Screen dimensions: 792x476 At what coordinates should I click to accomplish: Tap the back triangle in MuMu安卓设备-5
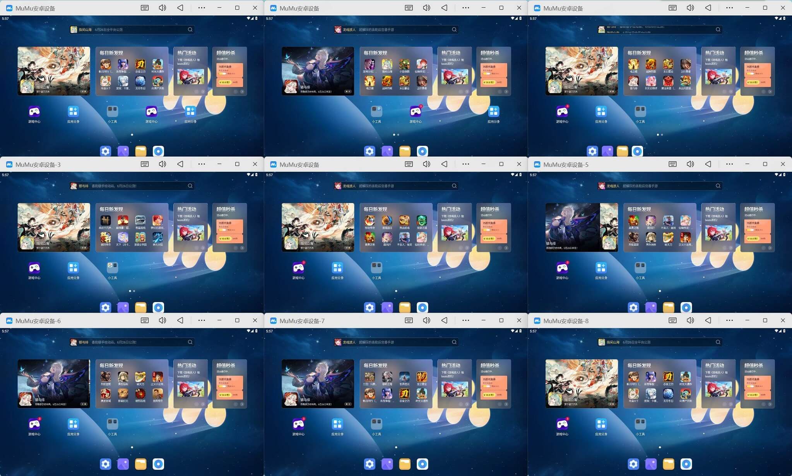point(708,164)
